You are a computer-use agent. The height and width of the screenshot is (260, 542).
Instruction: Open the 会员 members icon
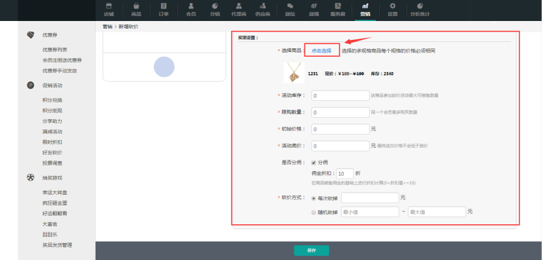pyautogui.click(x=191, y=6)
